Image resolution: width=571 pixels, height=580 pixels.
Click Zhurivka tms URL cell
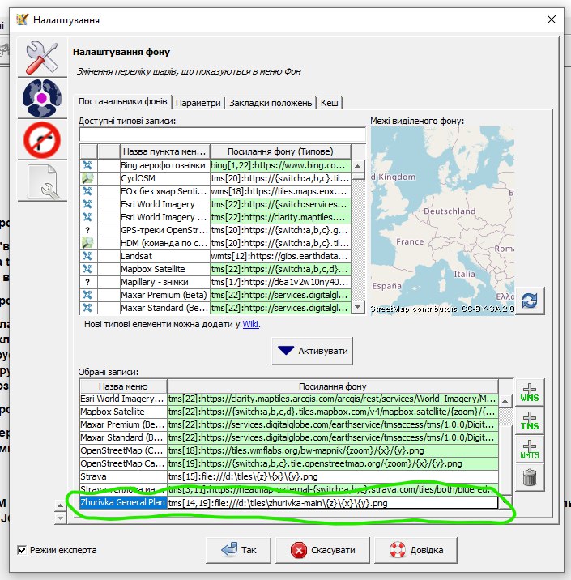[x=332, y=503]
